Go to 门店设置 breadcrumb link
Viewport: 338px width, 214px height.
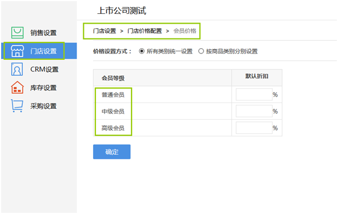(105, 31)
